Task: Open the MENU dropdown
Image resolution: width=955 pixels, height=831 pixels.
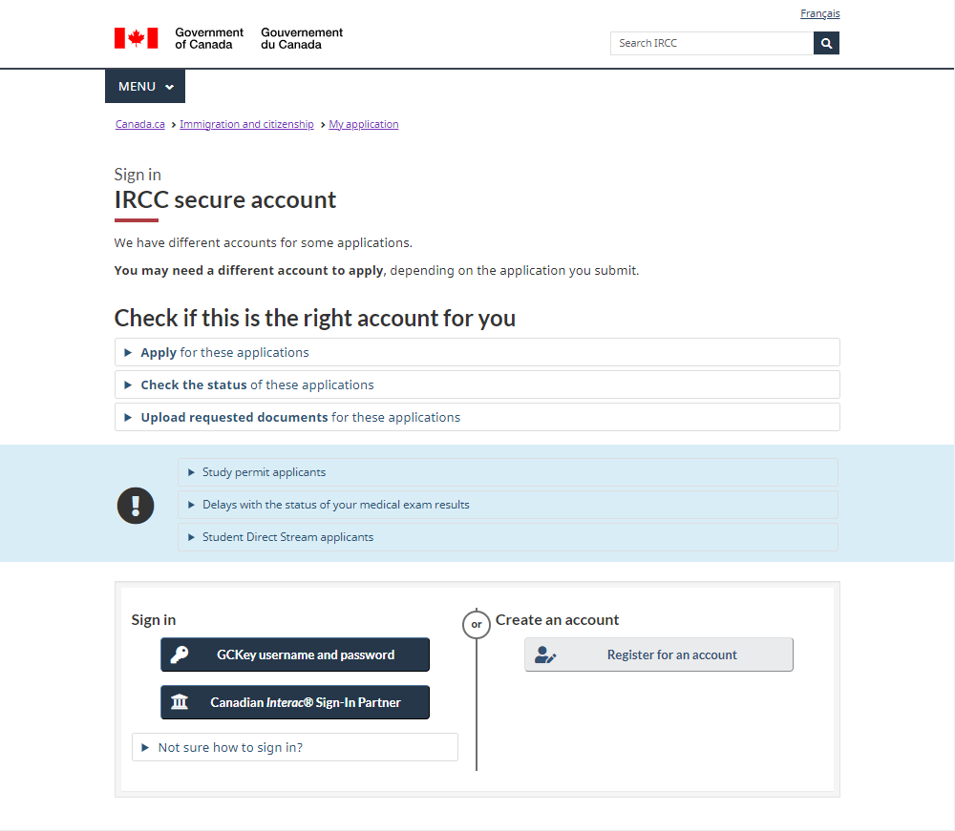Action: pos(145,87)
